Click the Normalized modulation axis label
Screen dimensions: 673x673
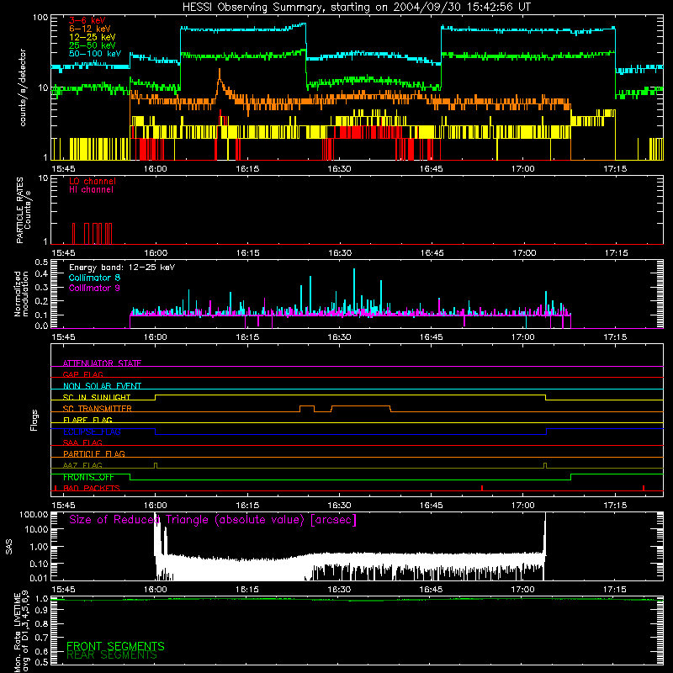coord(21,294)
